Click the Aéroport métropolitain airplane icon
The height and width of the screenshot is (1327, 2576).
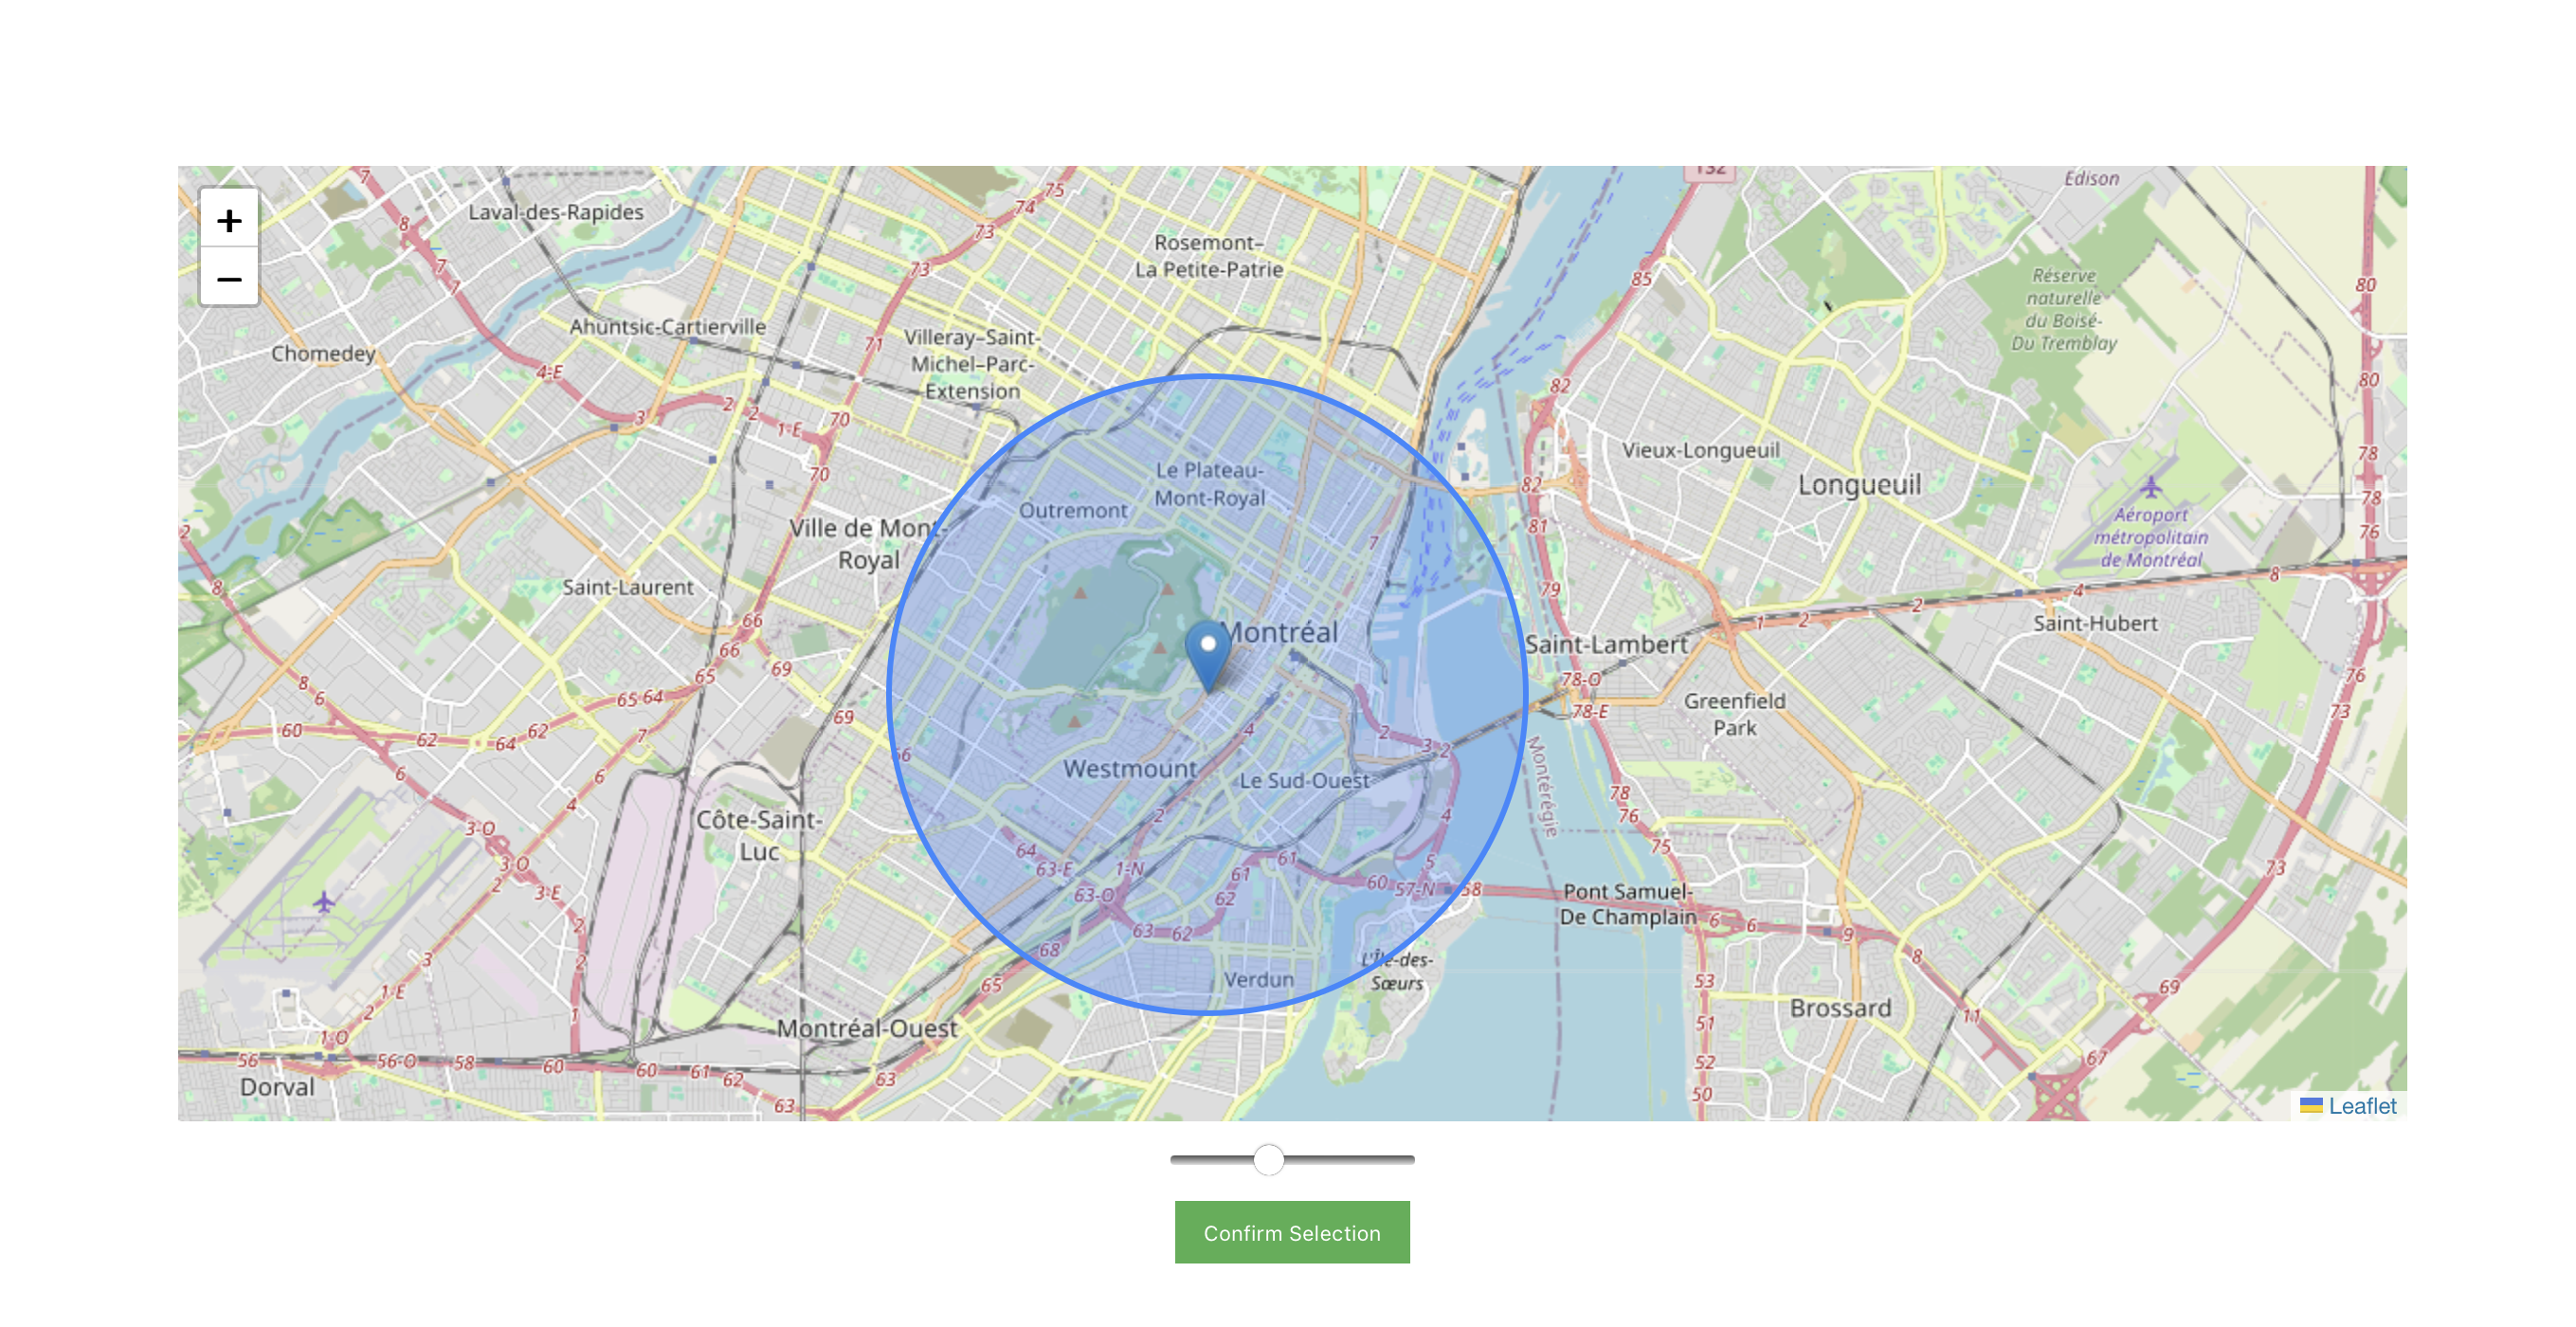2151,487
